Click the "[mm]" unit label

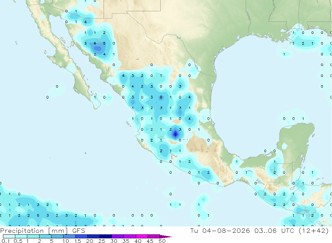click(x=58, y=231)
